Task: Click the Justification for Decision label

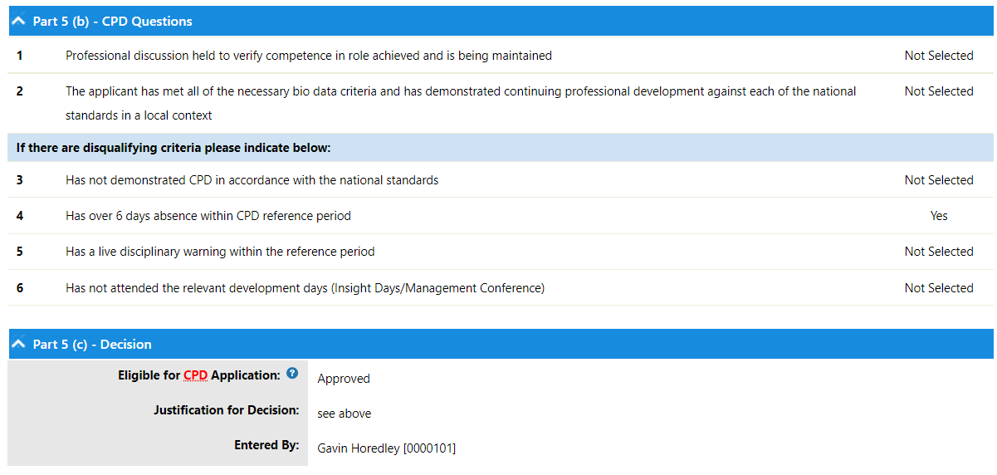Action: [226, 410]
